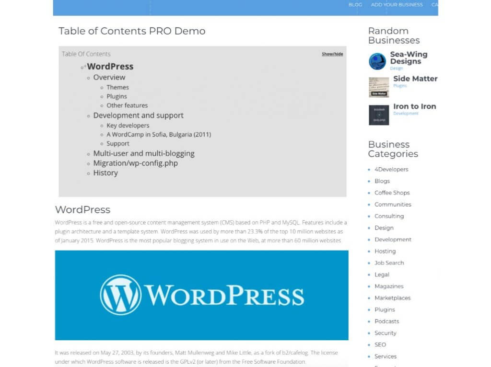Click the Iron to Iron logo
Viewport: 491px width, 367px height.
click(x=378, y=115)
